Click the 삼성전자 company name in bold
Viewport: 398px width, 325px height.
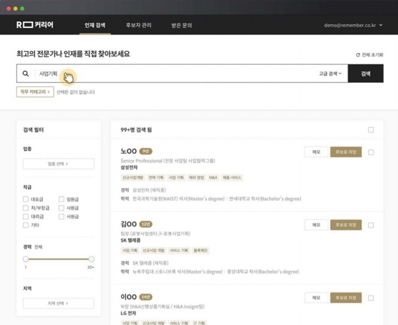[129, 167]
